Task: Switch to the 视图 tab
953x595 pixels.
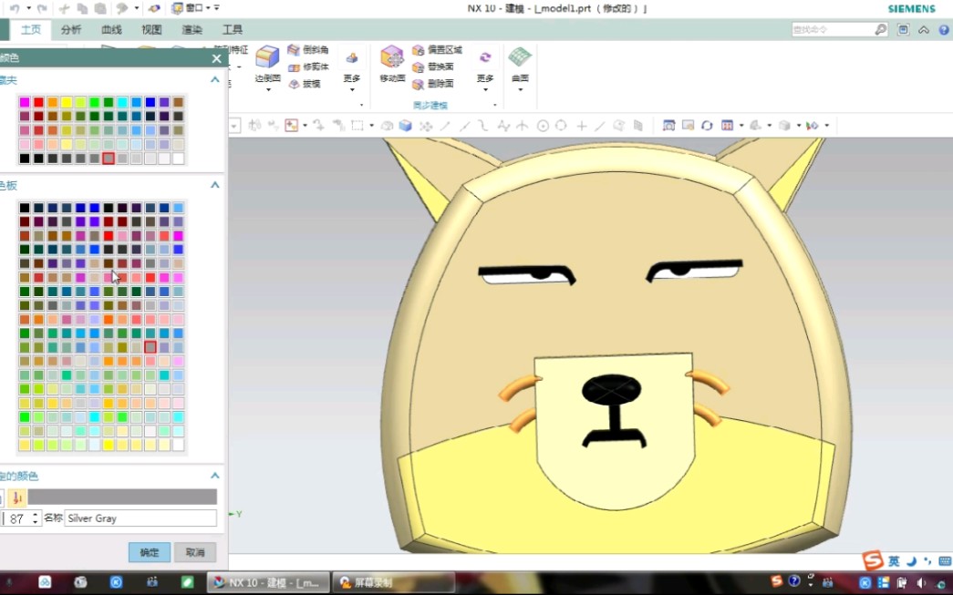Action: (151, 30)
